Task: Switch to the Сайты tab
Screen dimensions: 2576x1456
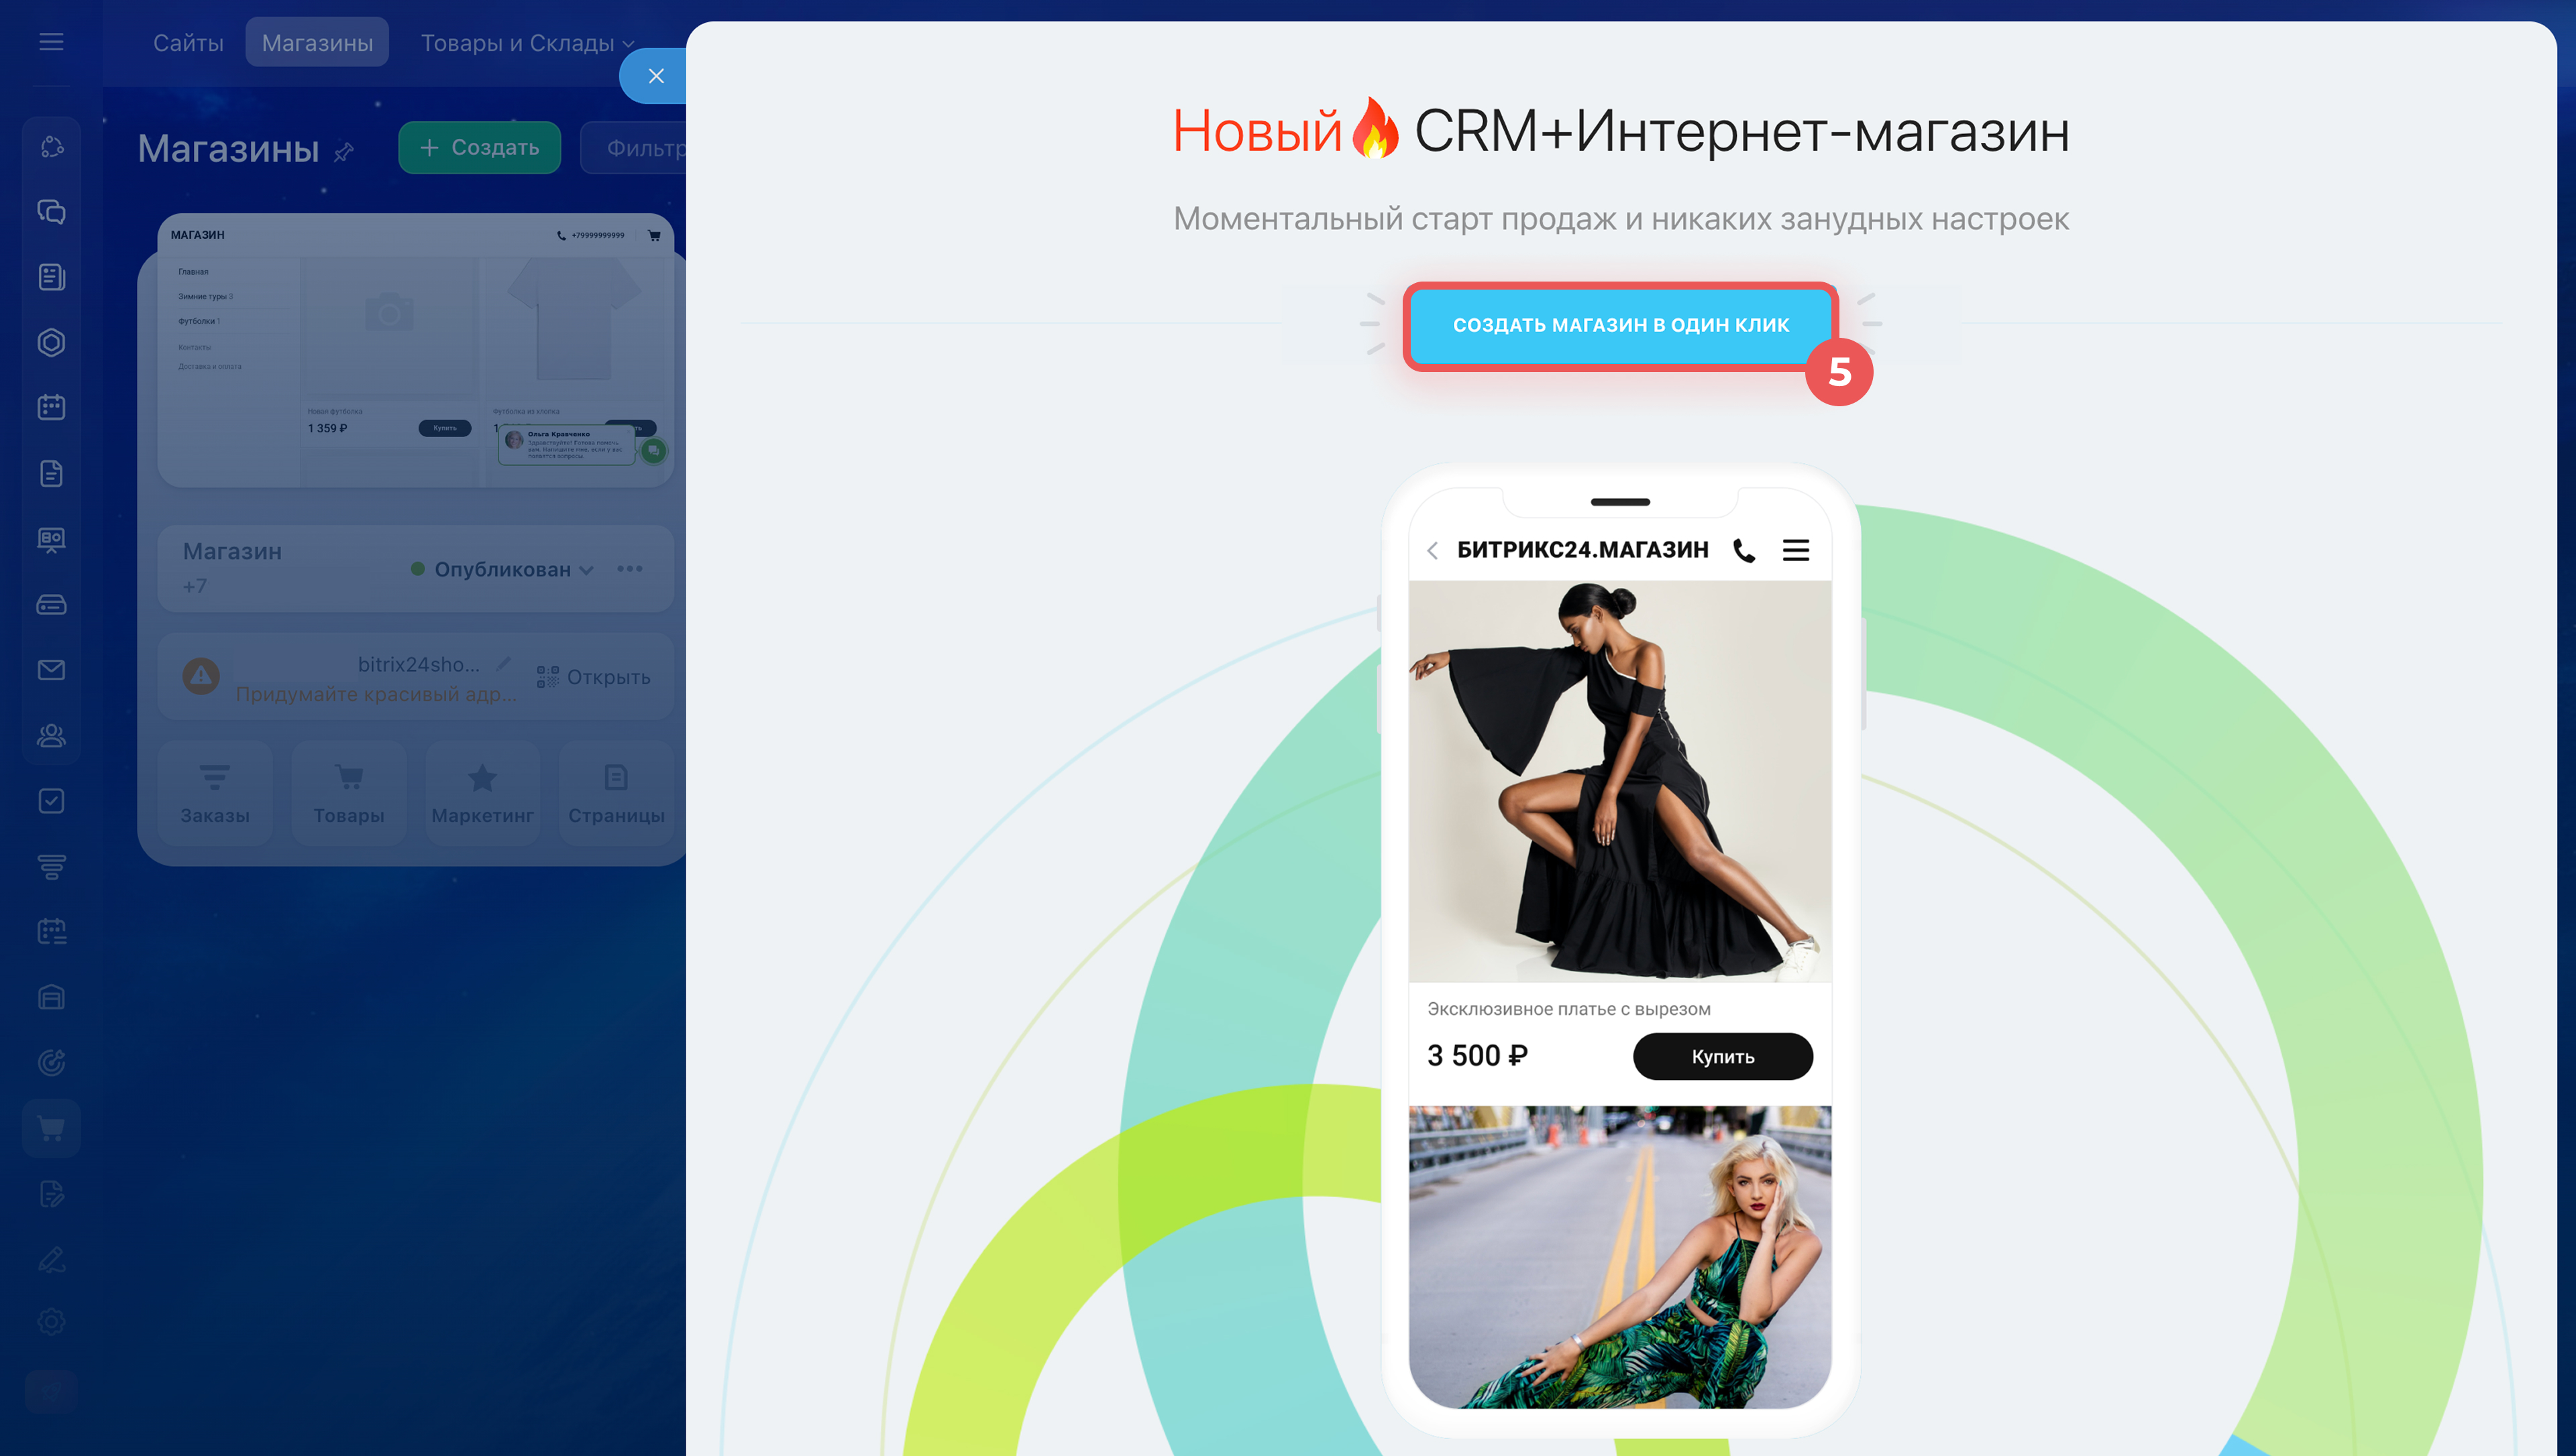Action: click(x=188, y=43)
